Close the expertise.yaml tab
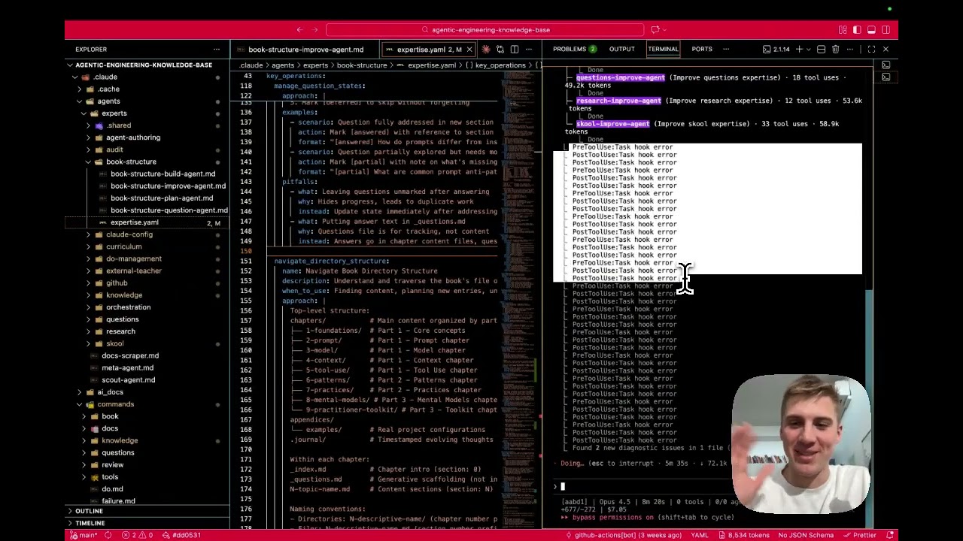Image resolution: width=963 pixels, height=541 pixels. click(x=469, y=50)
